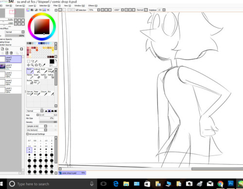Click the Magic Wand tool

coord(36,61)
